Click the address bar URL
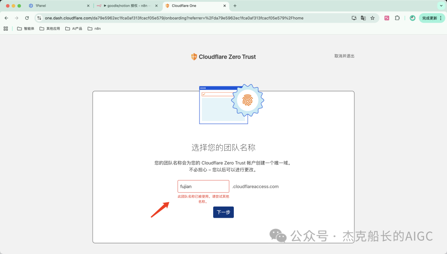447x254 pixels. (x=174, y=18)
